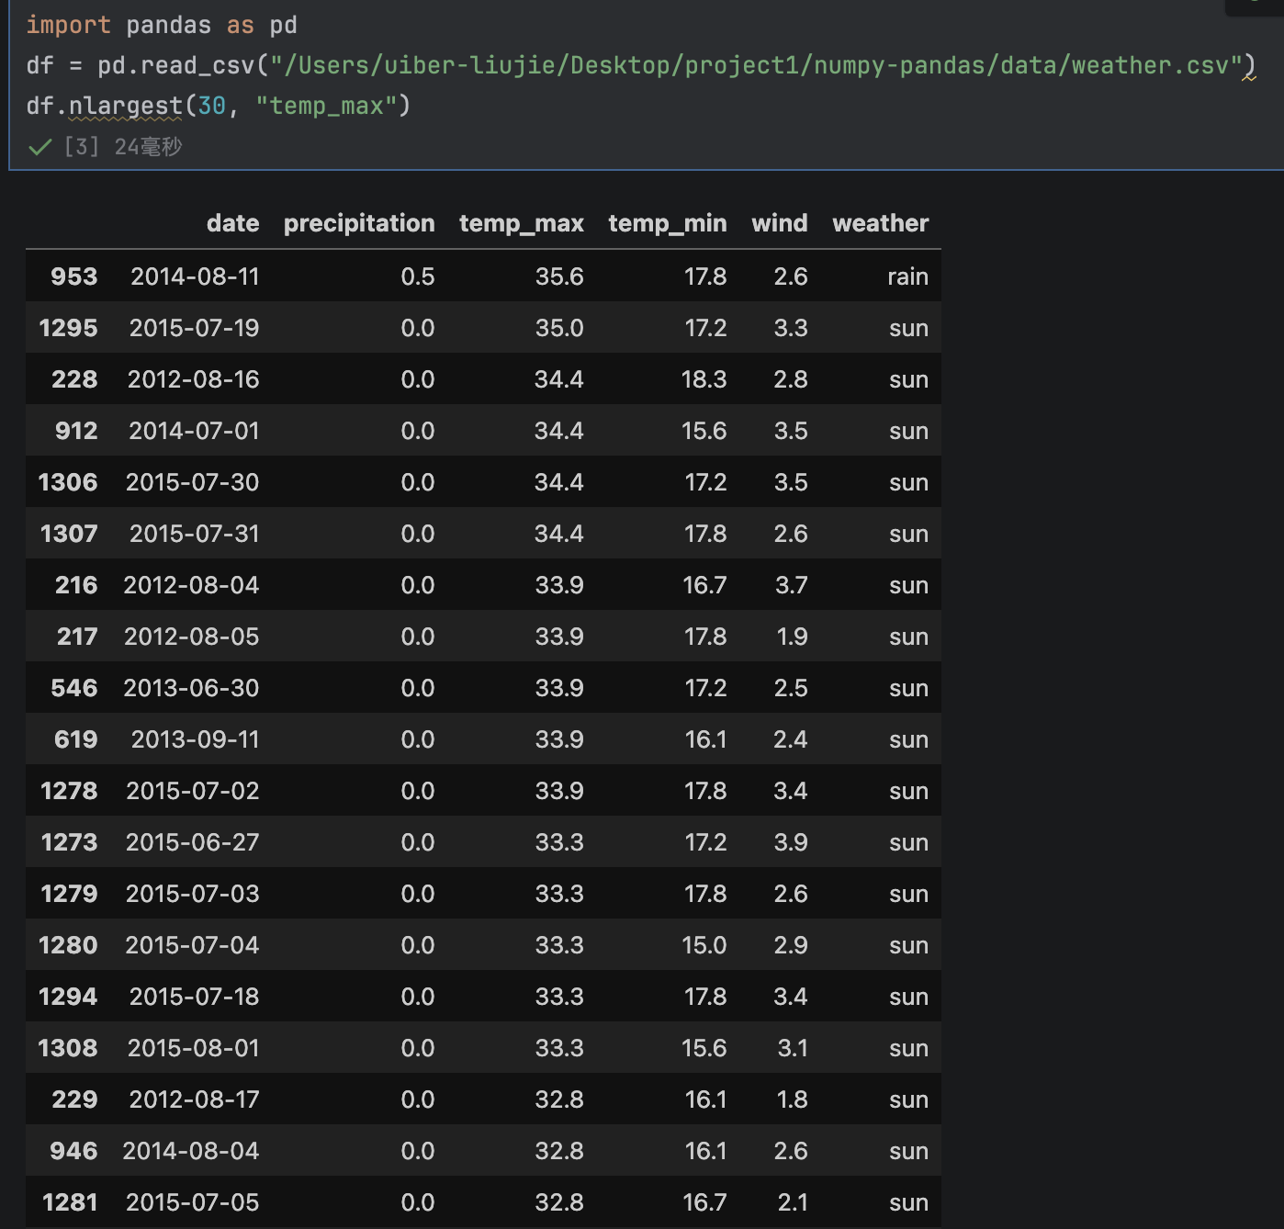
Task: Click the date cell 2013-09-11
Action: pyautogui.click(x=195, y=739)
